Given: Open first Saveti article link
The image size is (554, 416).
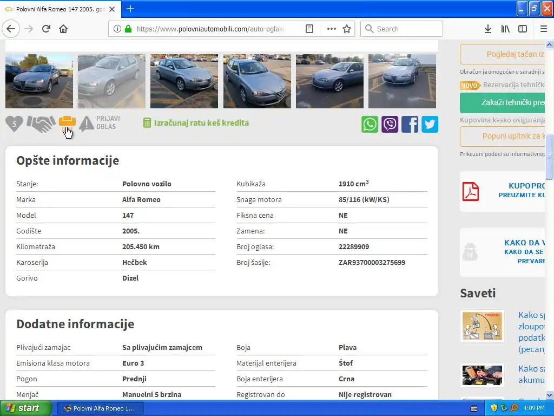Looking at the screenshot, I should click(x=531, y=332).
